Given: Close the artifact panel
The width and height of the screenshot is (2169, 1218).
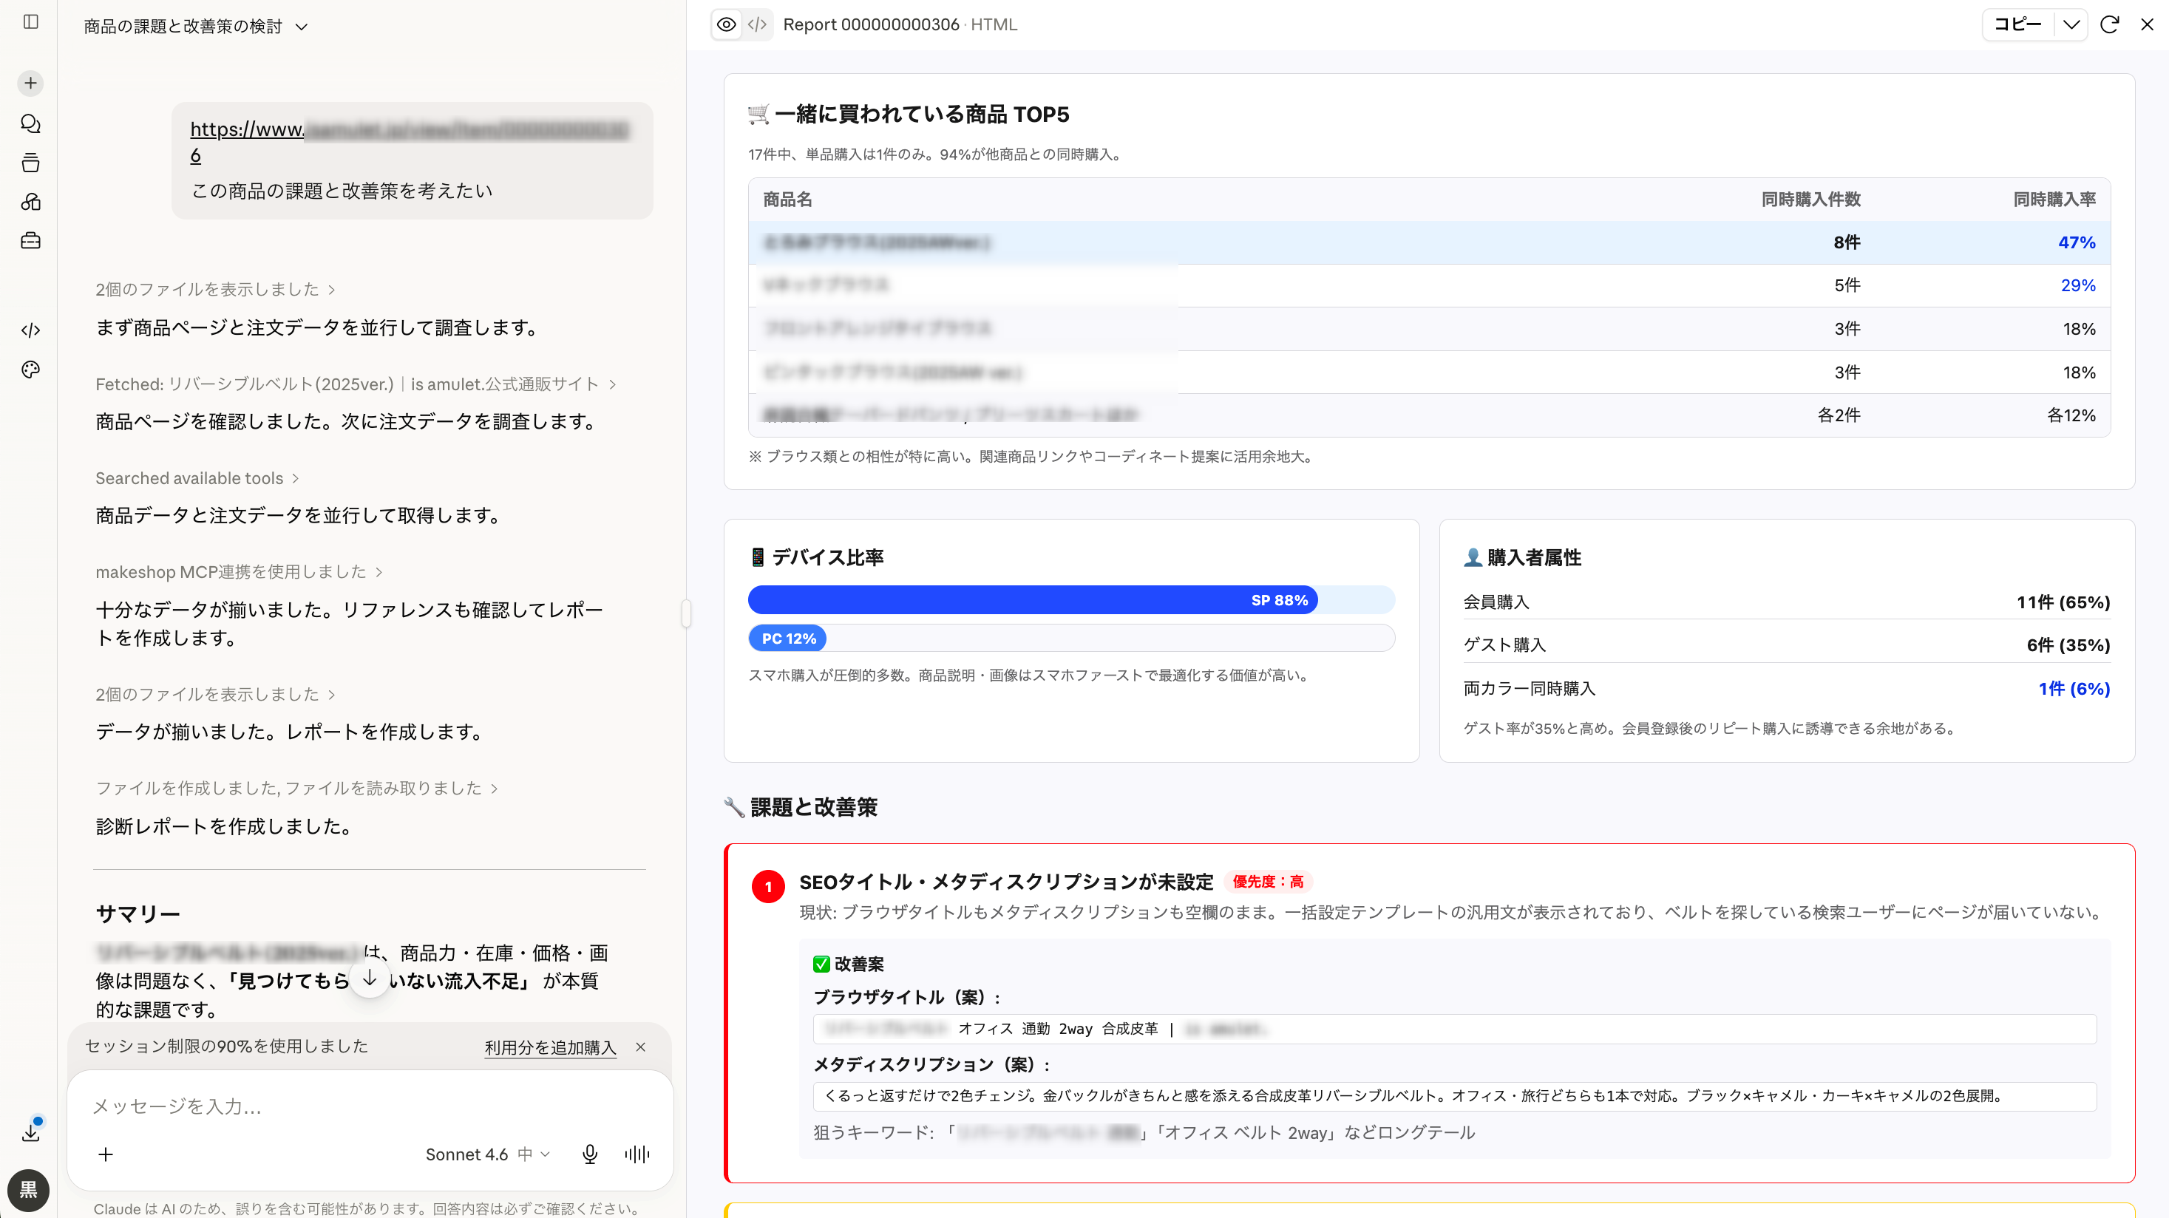Looking at the screenshot, I should [x=2147, y=24].
